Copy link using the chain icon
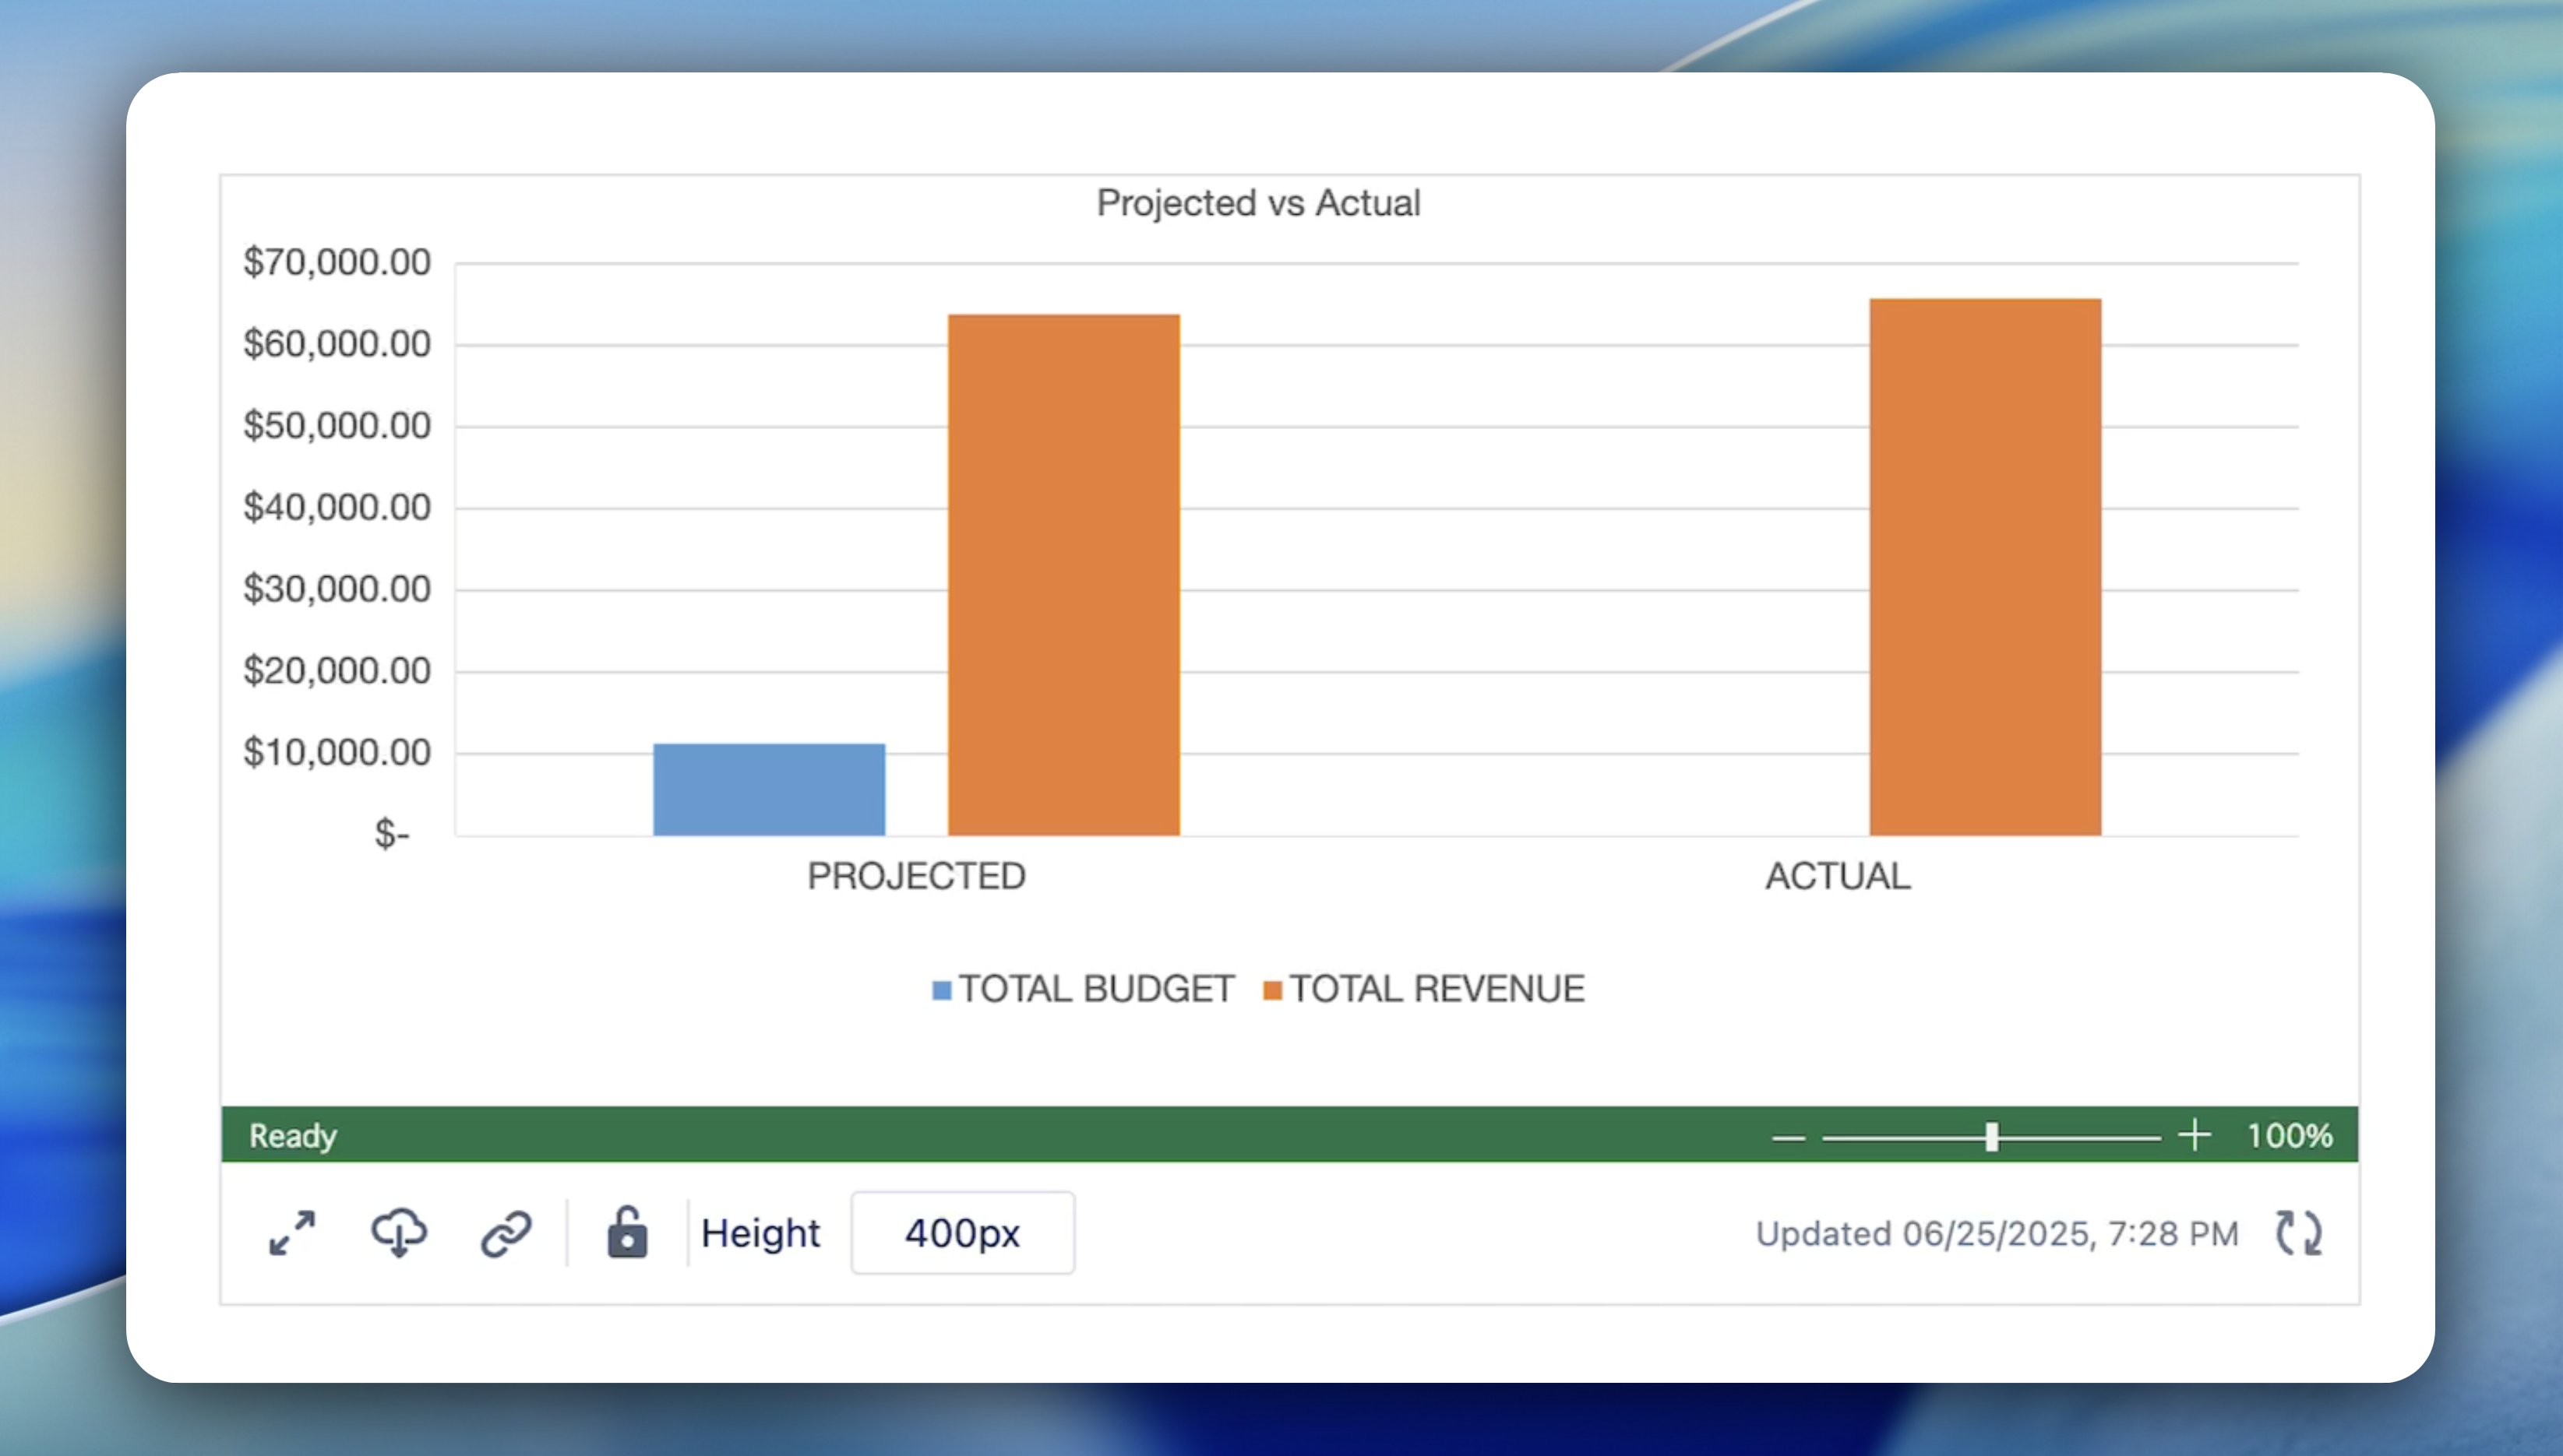 click(506, 1233)
